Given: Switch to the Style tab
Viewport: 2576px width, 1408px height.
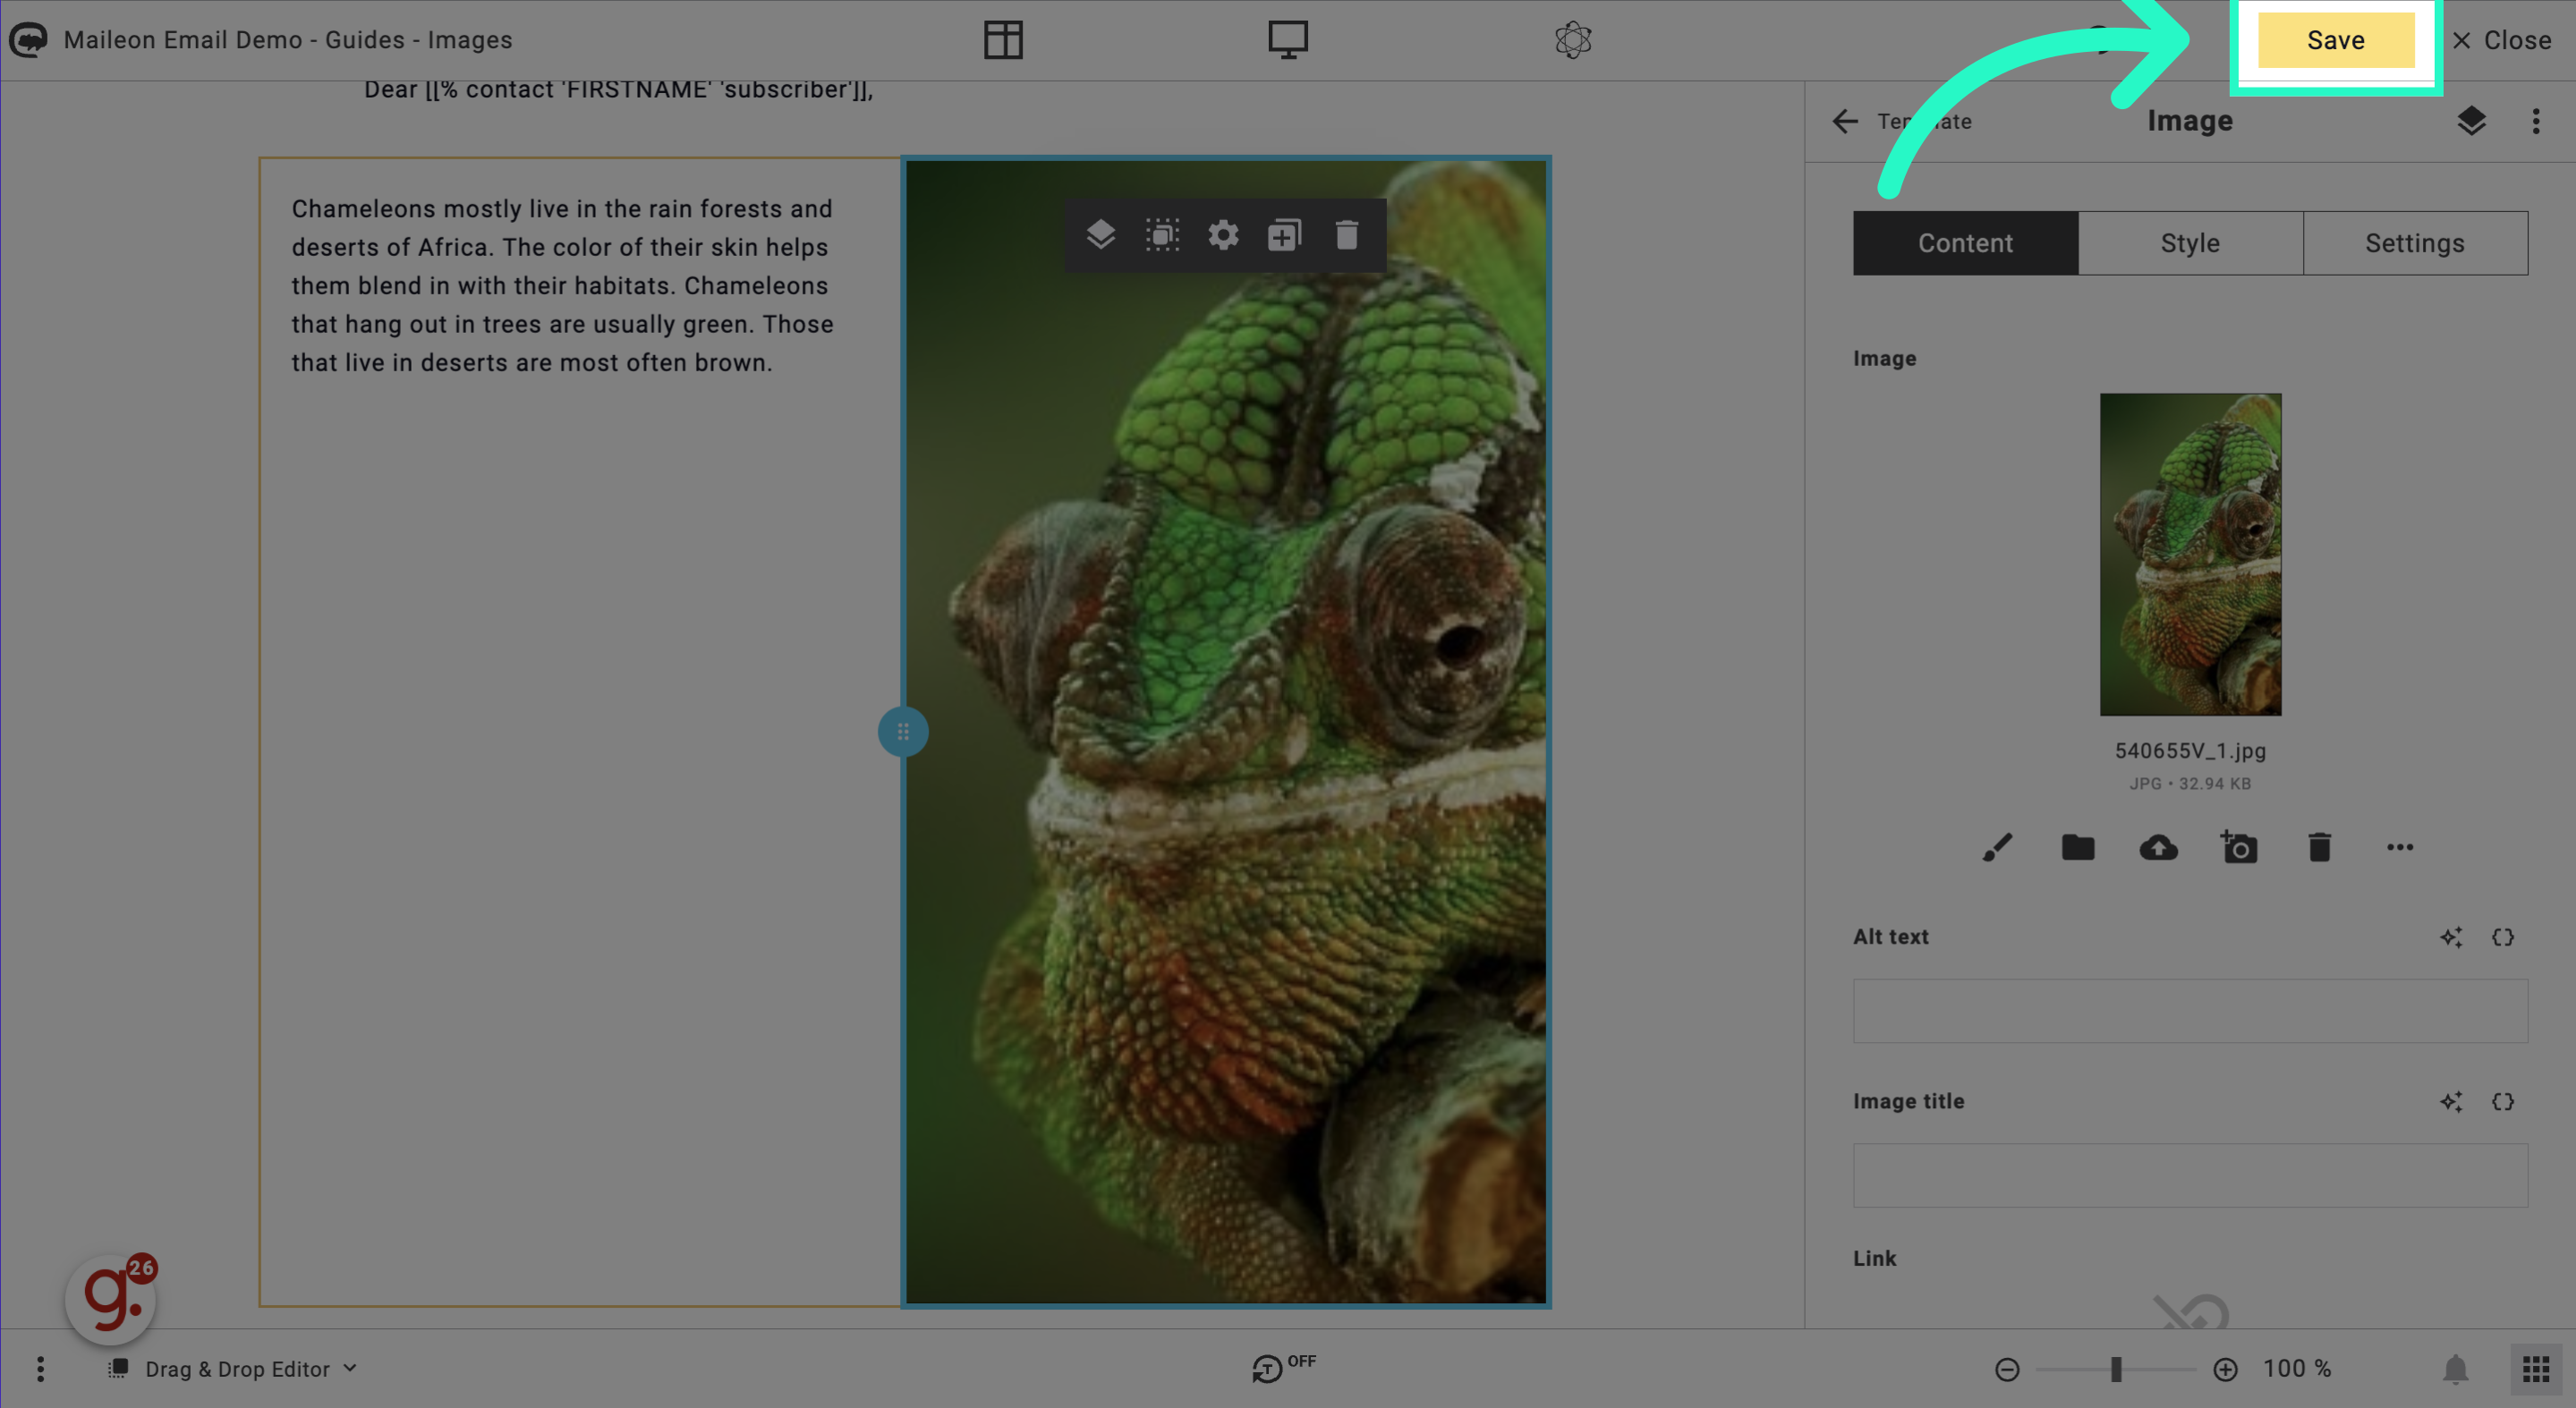Looking at the screenshot, I should (x=2190, y=243).
